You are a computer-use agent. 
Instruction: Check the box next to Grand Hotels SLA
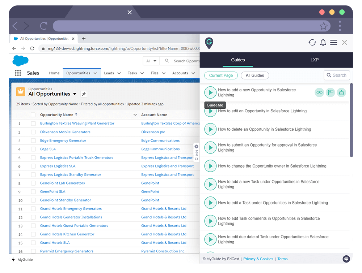[33, 242]
